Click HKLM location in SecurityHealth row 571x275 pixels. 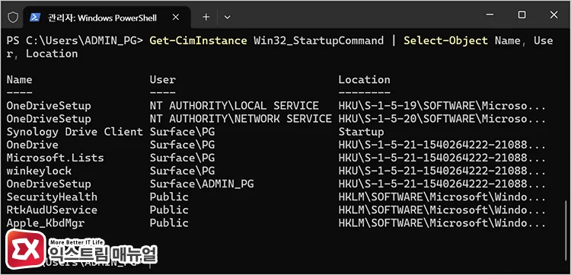tap(442, 197)
